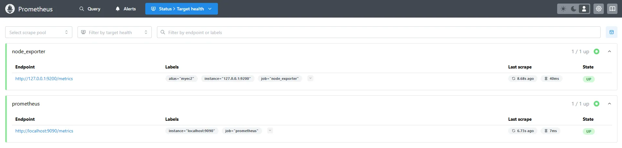Open documentation book icon
The image size is (622, 148).
pyautogui.click(x=612, y=9)
